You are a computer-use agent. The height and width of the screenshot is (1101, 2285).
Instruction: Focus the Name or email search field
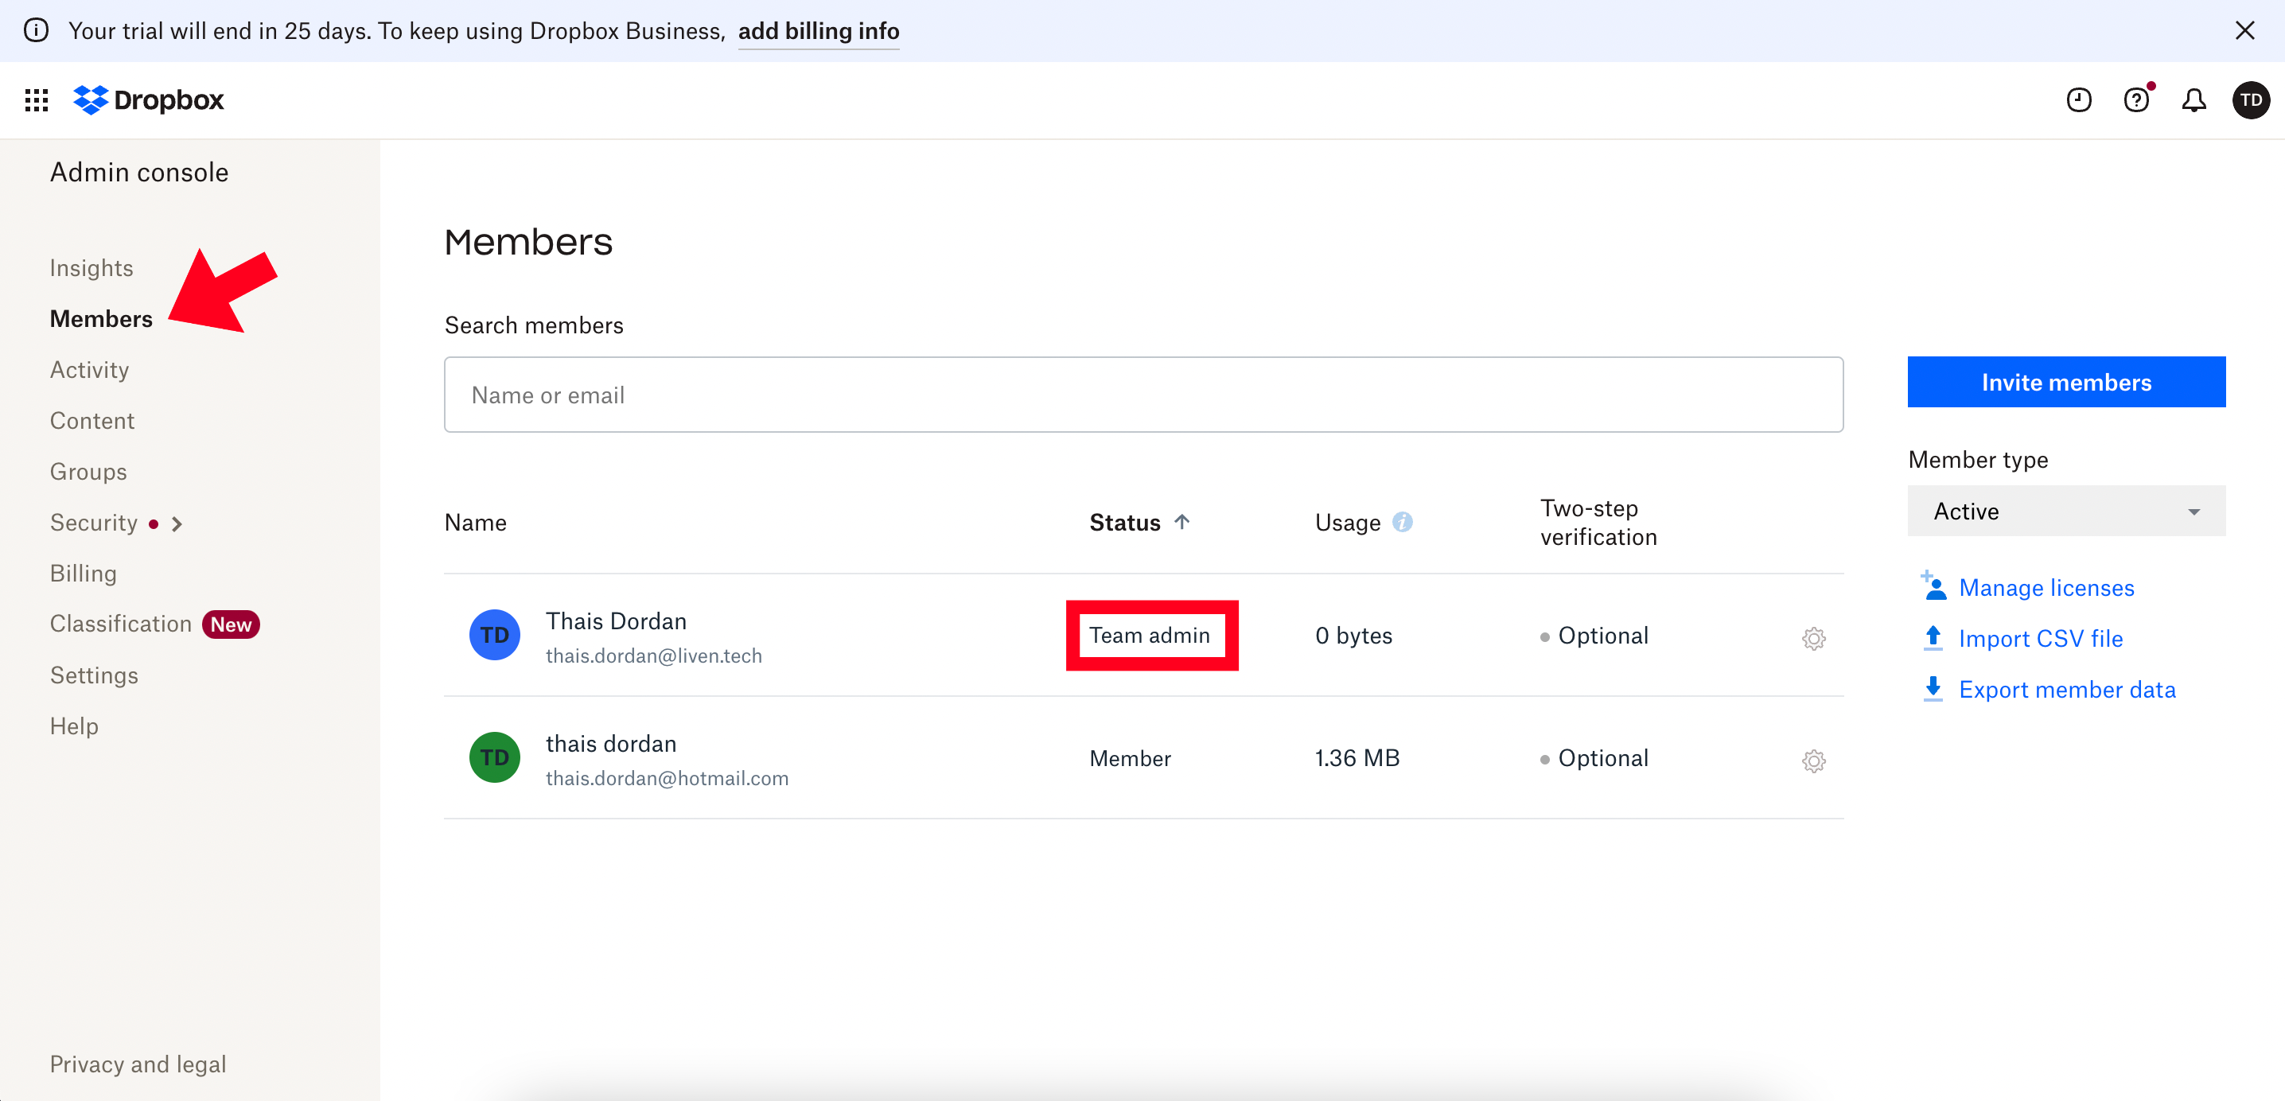tap(1142, 395)
